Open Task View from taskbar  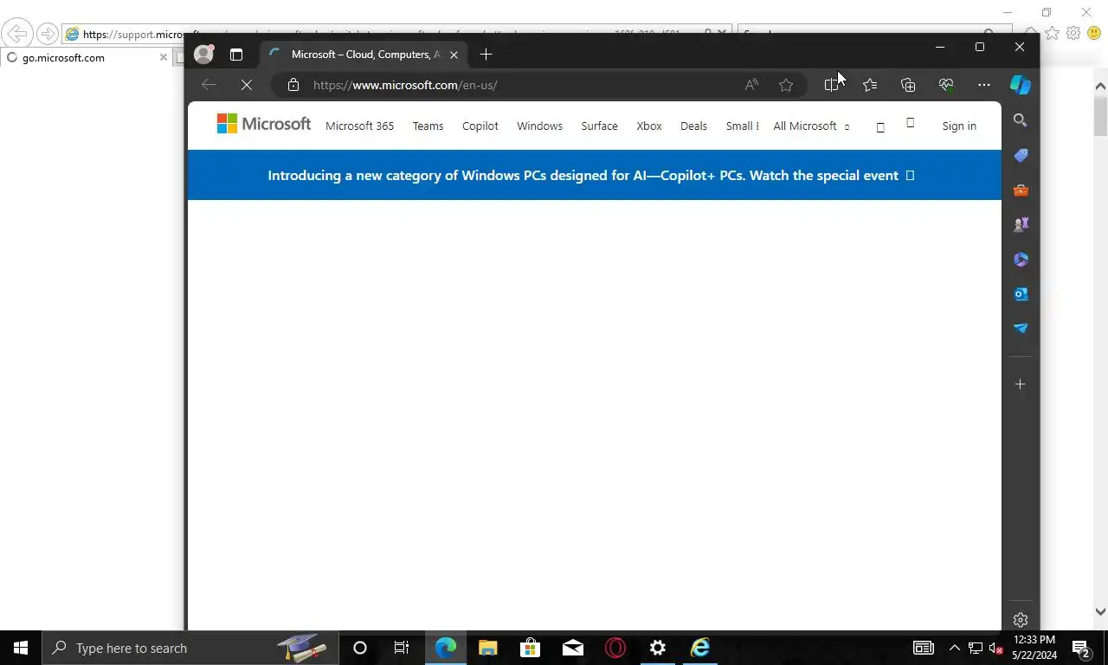402,648
